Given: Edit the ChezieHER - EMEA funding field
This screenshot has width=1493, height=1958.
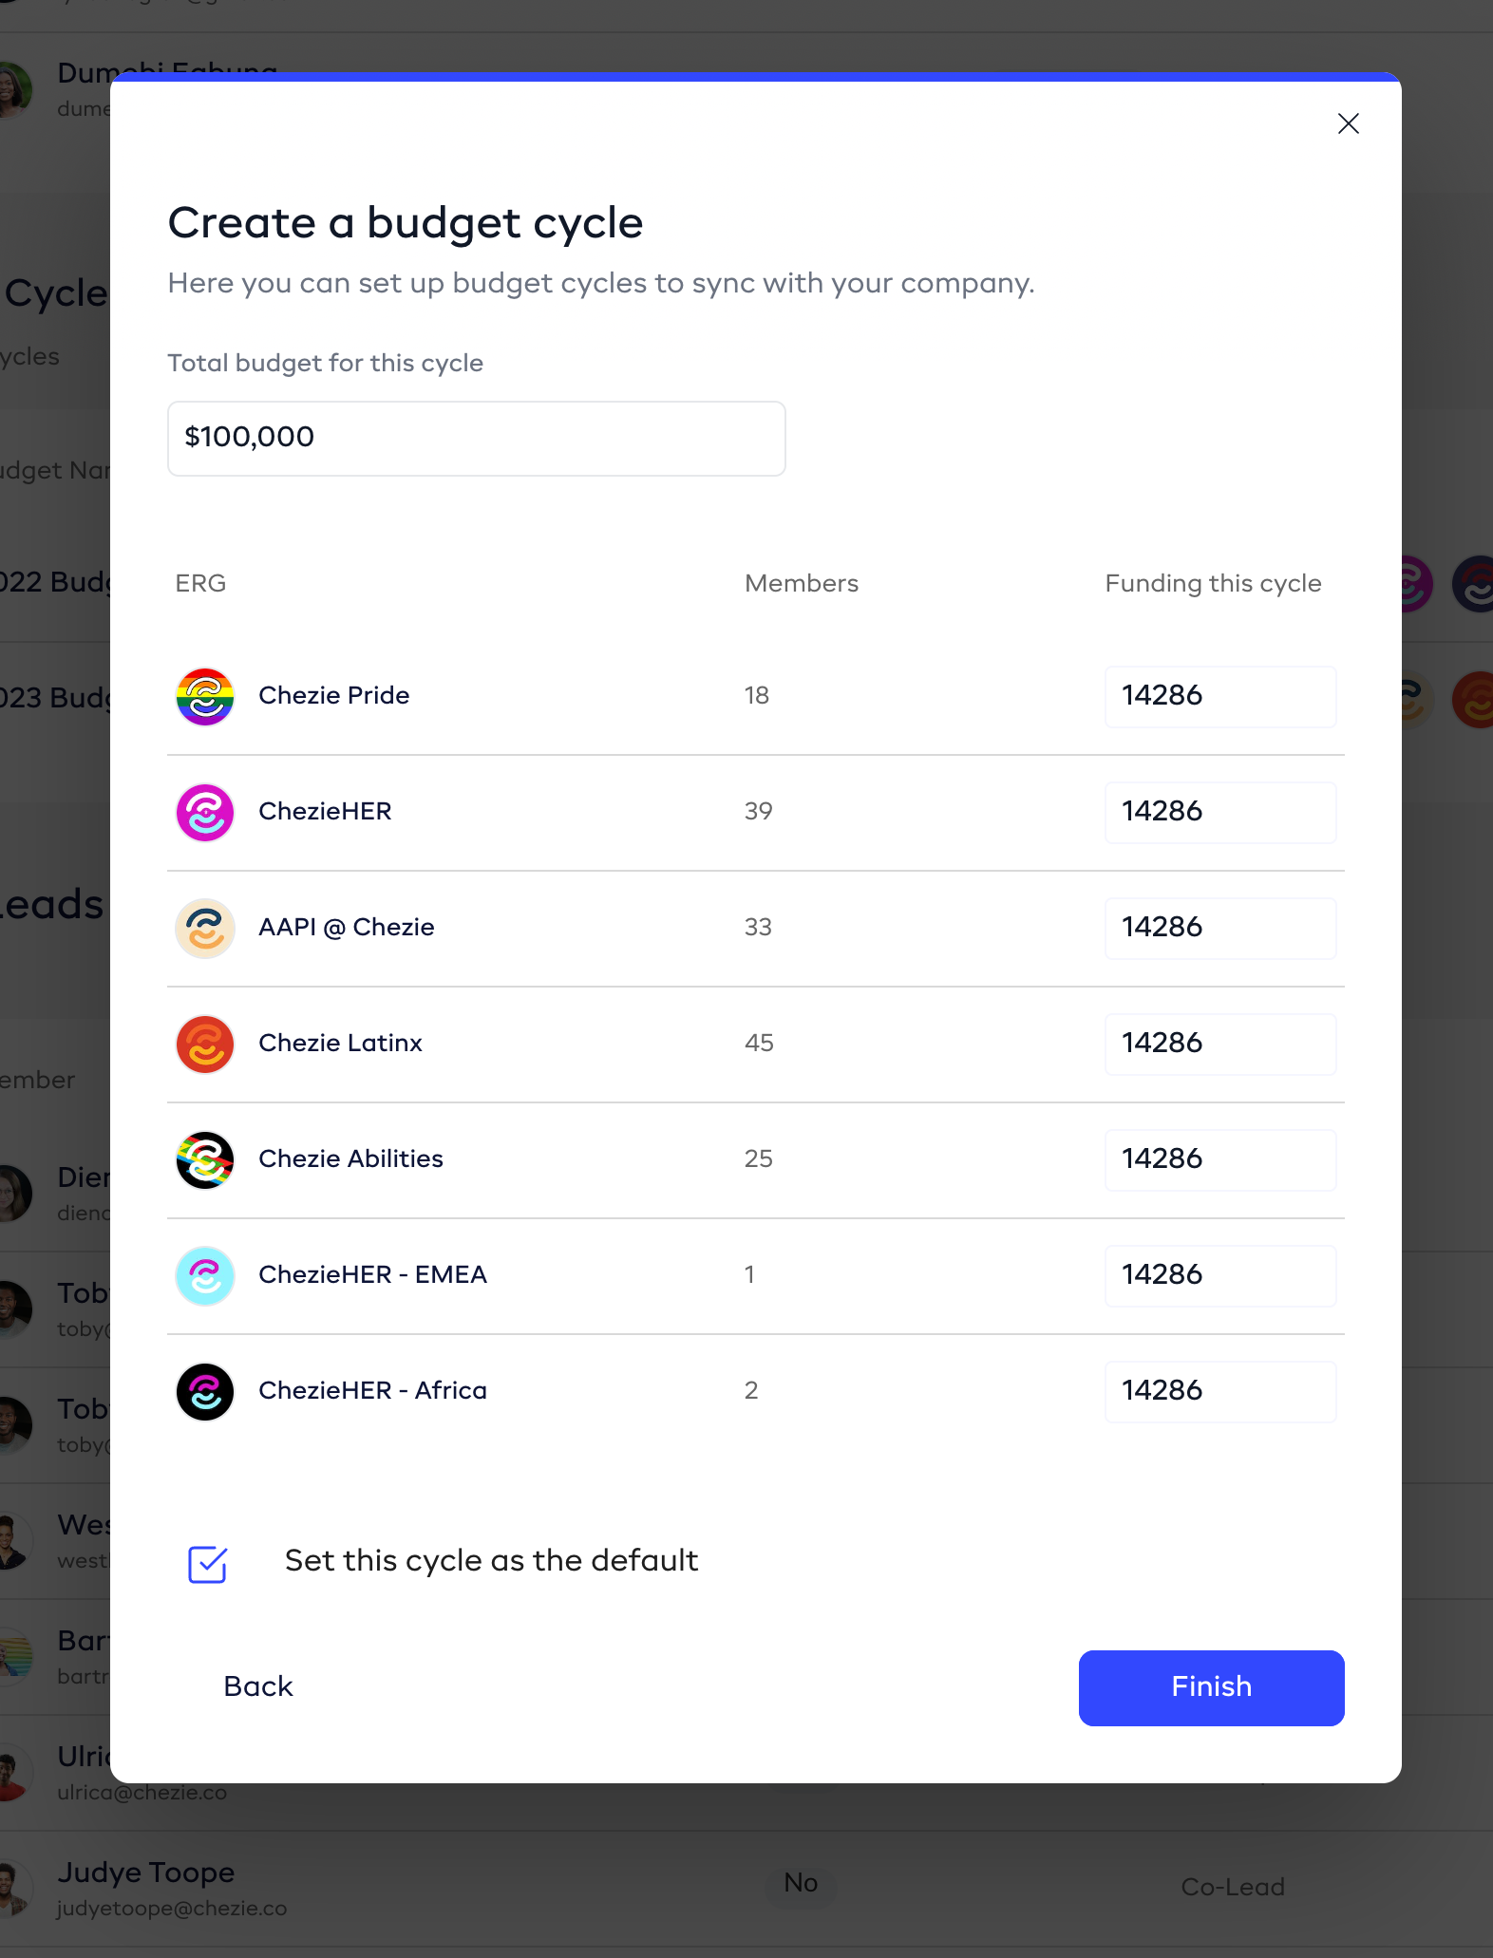Looking at the screenshot, I should (x=1219, y=1275).
